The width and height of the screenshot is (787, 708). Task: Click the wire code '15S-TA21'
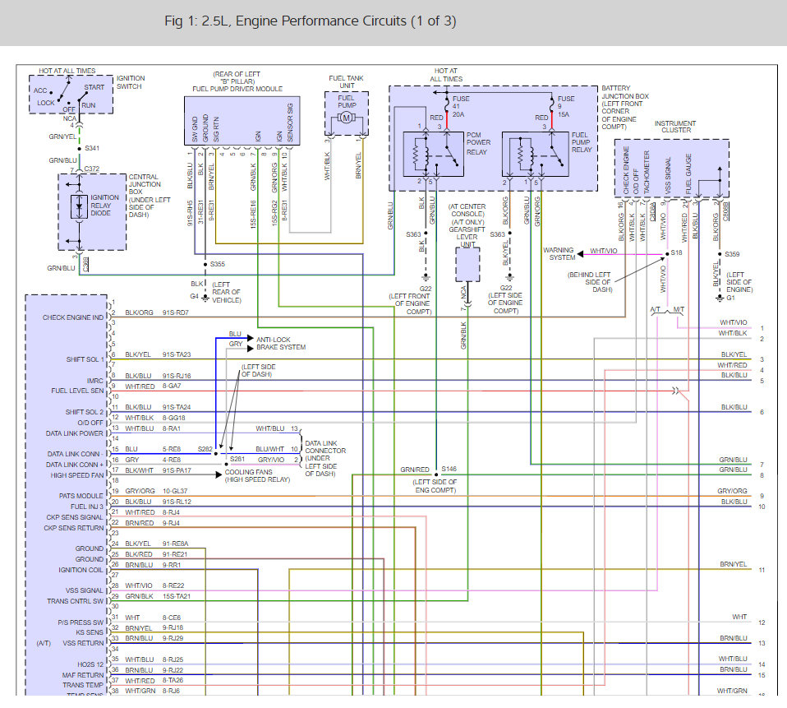click(176, 596)
